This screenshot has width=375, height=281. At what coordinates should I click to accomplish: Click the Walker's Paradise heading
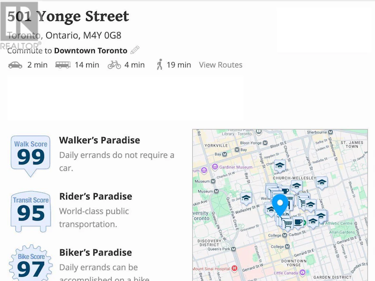[x=99, y=140]
